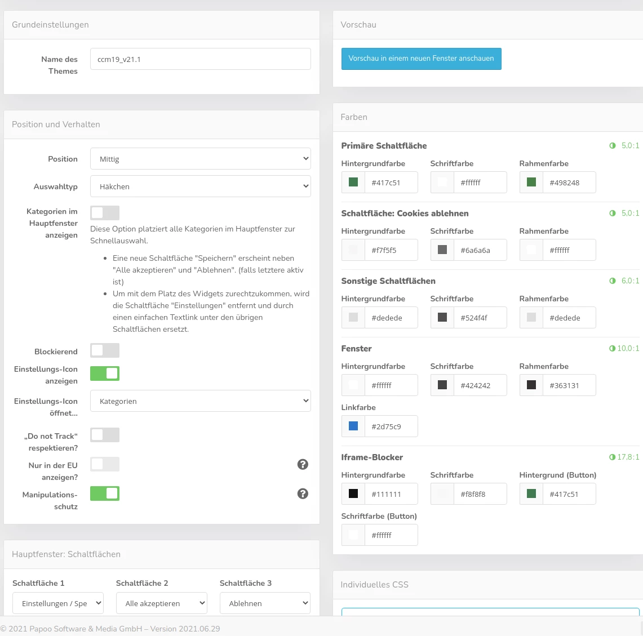Click help icon beside Manipulationsschutz

303,493
